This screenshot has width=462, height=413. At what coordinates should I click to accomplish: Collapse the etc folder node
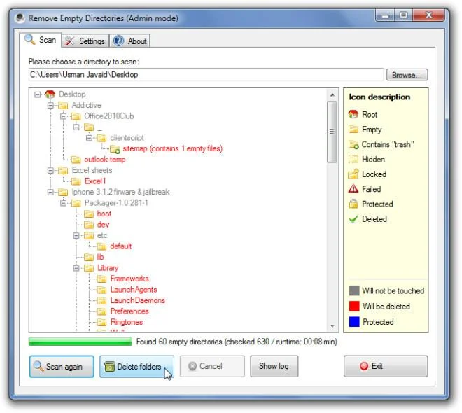[x=76, y=236]
